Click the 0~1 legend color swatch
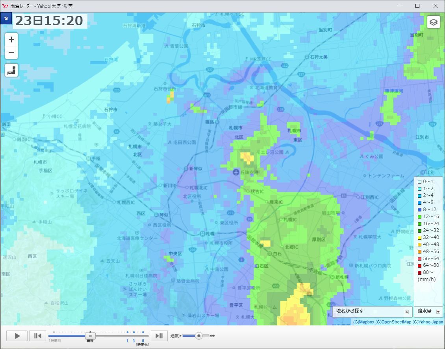The height and width of the screenshot is (349, 445). (419, 182)
